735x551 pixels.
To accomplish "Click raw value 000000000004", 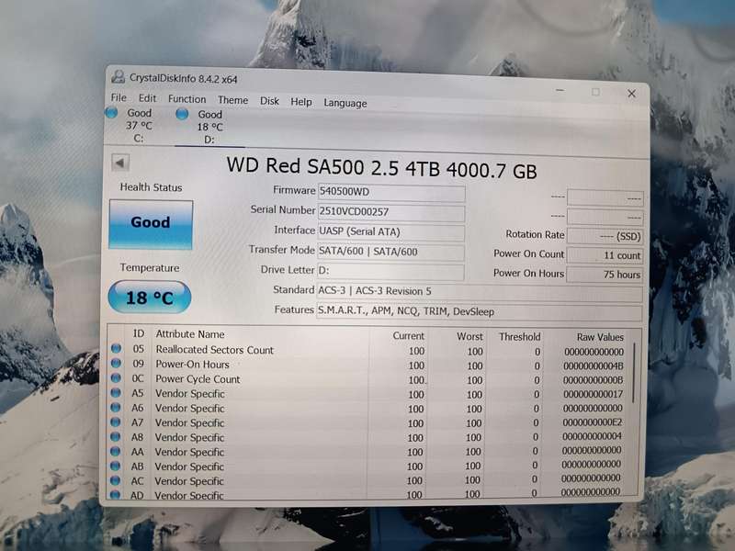I will point(592,437).
